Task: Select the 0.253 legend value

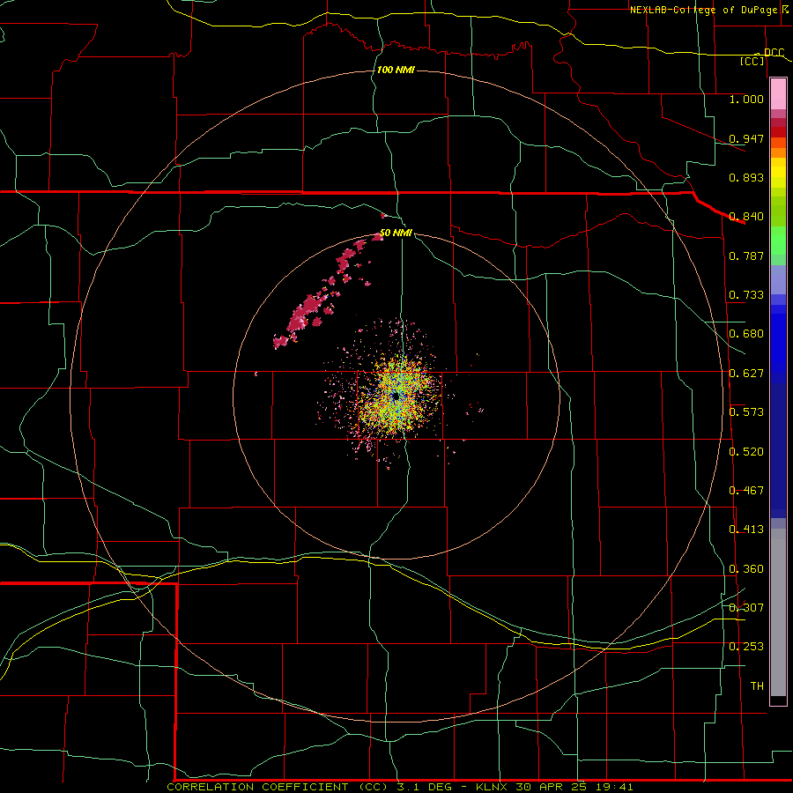Action: [x=746, y=647]
